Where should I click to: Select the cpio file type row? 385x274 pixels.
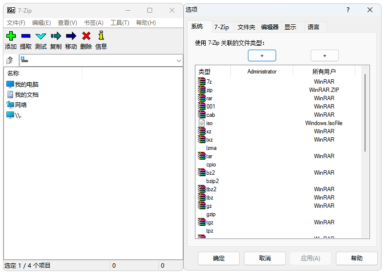[x=279, y=164]
